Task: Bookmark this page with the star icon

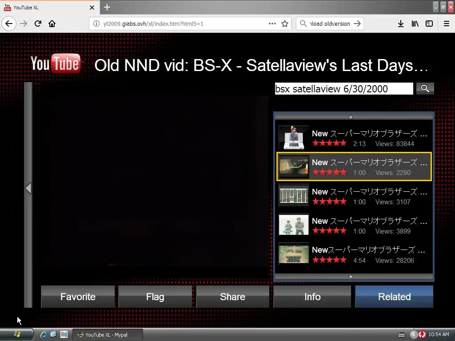Action: [285, 24]
